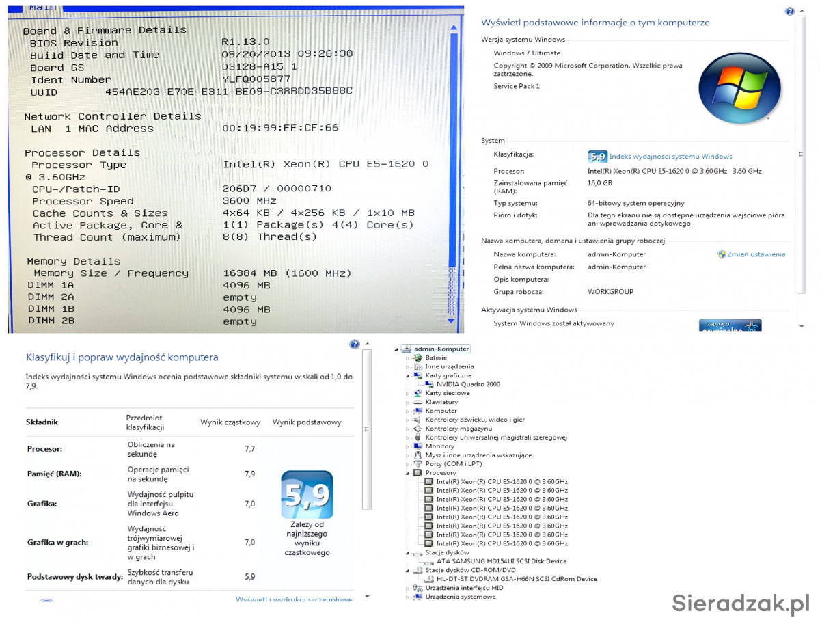The height and width of the screenshot is (622, 820).
Task: Click the Grafika w grach score 7,0
Action: pyautogui.click(x=249, y=543)
